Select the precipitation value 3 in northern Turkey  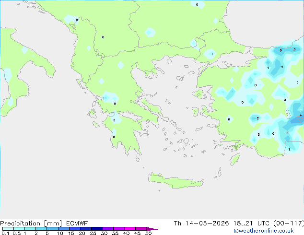coord(294,49)
